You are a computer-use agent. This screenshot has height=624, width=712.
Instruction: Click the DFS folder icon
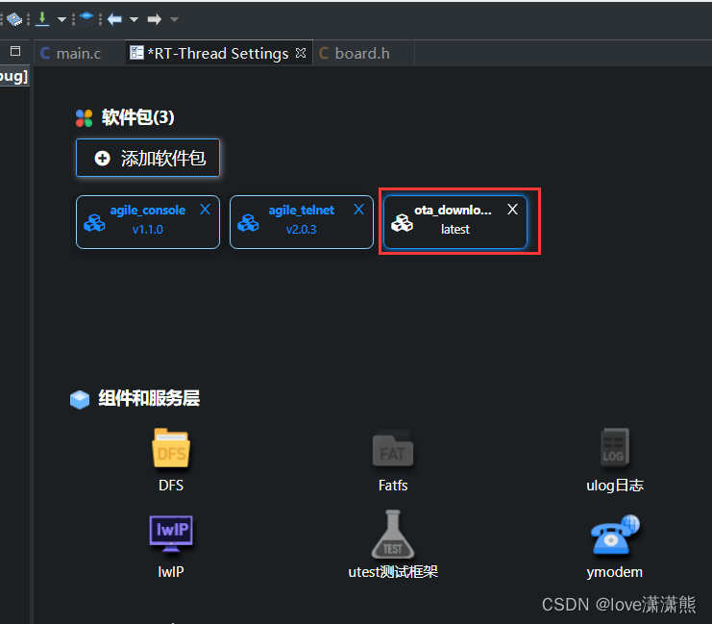coord(171,448)
